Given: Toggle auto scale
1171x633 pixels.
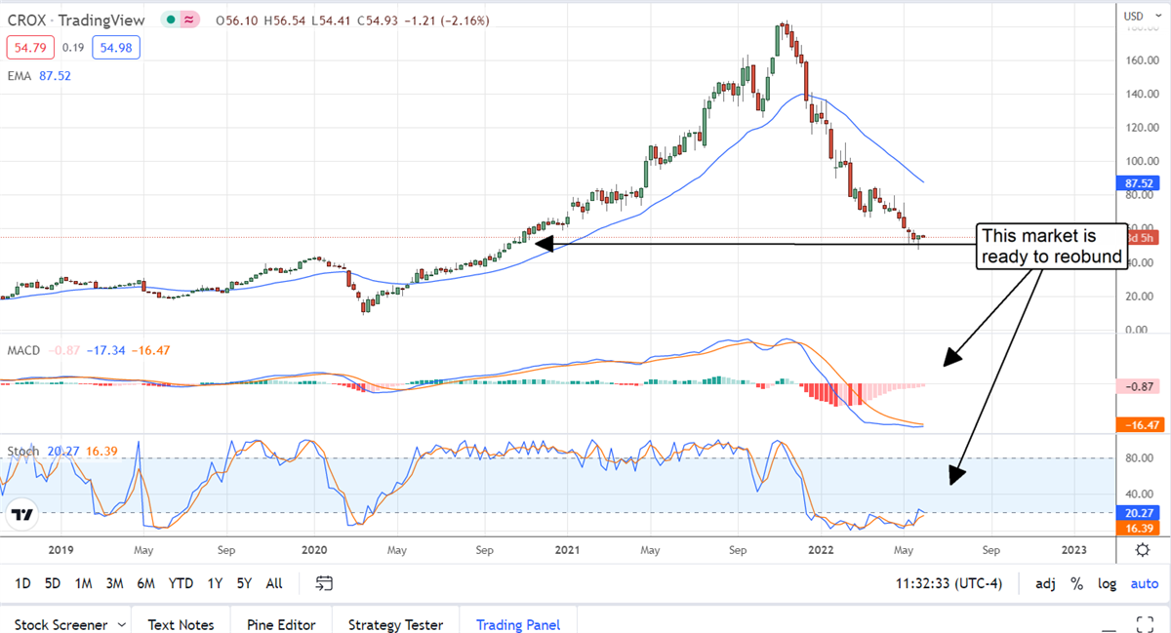Looking at the screenshot, I should click(1144, 583).
